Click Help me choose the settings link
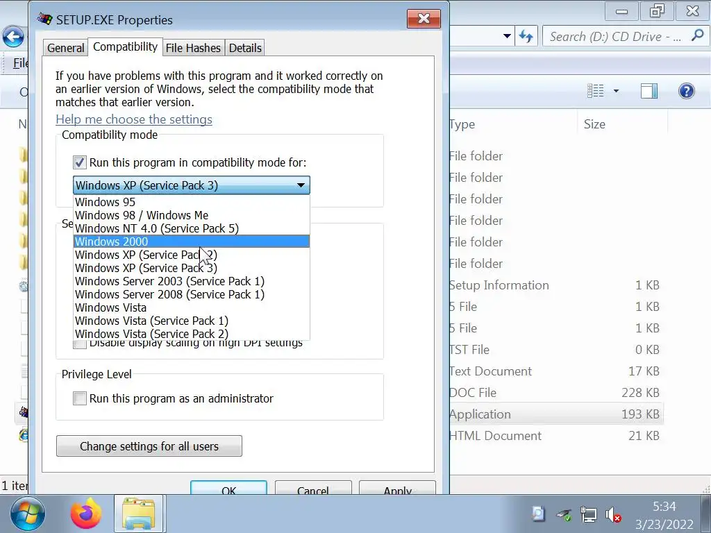 [134, 119]
